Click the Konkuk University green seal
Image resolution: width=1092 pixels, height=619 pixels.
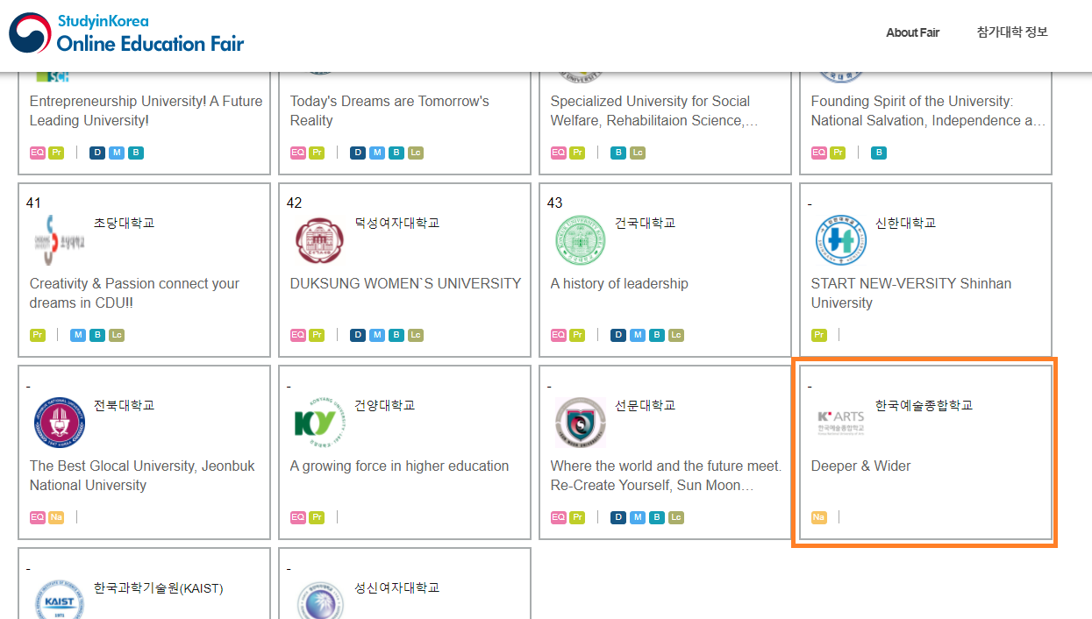tap(581, 241)
